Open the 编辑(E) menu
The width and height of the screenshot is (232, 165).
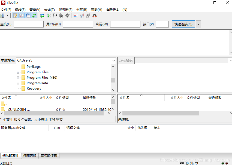[20, 10]
